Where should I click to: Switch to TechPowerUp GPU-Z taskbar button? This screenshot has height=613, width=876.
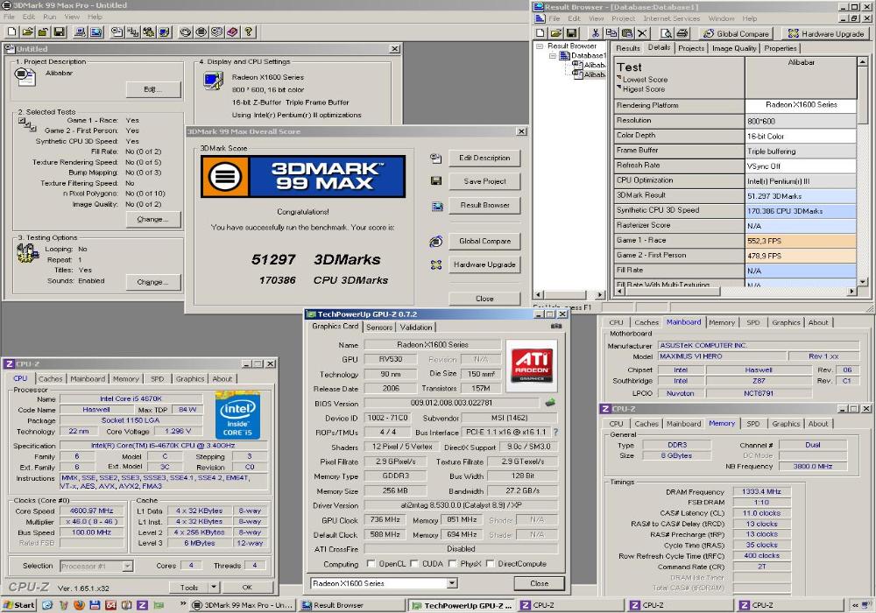coord(461,605)
